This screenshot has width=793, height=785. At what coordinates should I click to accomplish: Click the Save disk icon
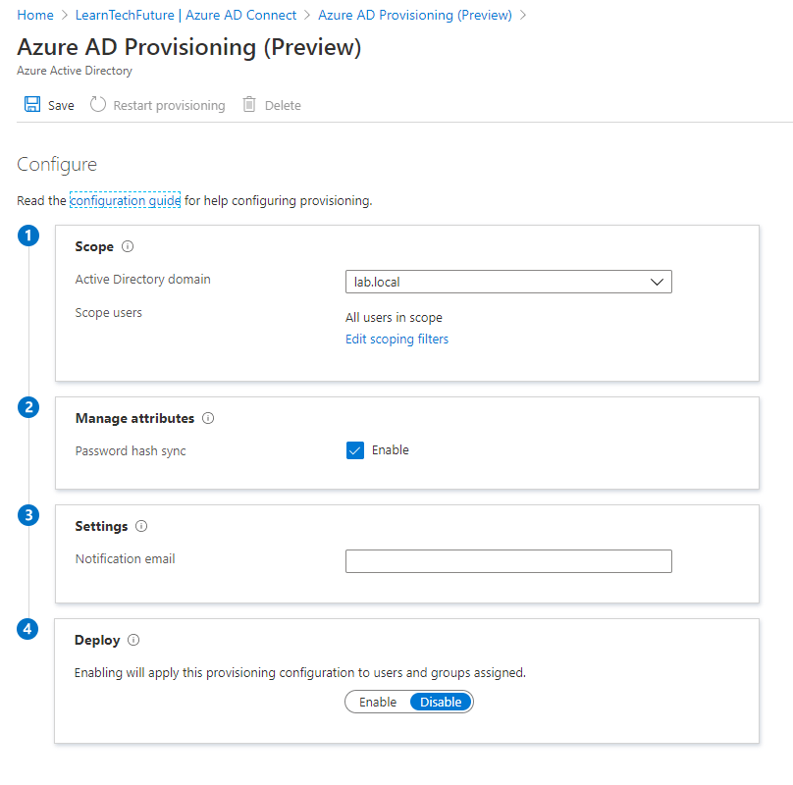click(x=32, y=105)
